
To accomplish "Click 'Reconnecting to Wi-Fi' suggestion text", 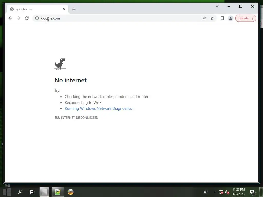I will (x=83, y=103).
